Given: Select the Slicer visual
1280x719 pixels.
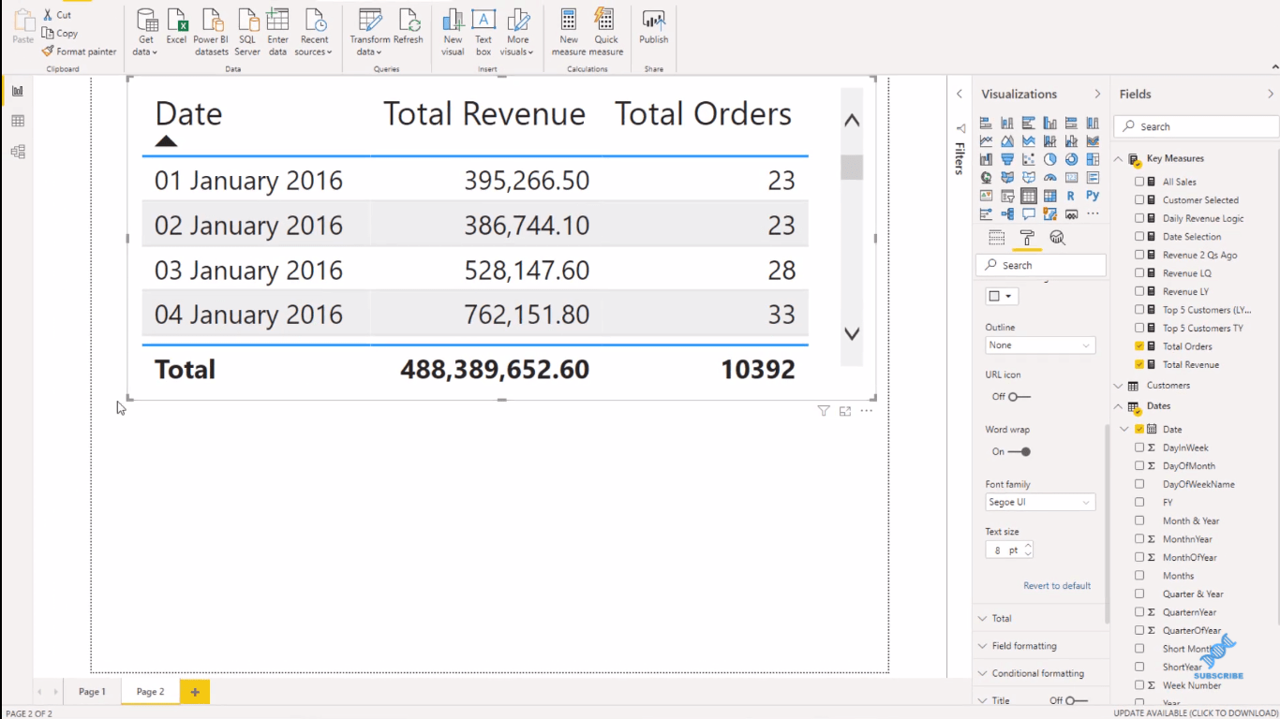Looking at the screenshot, I should click(x=1007, y=196).
